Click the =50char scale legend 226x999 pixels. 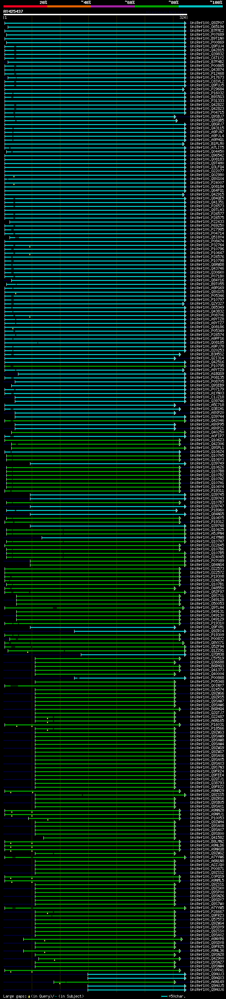click(173, 996)
